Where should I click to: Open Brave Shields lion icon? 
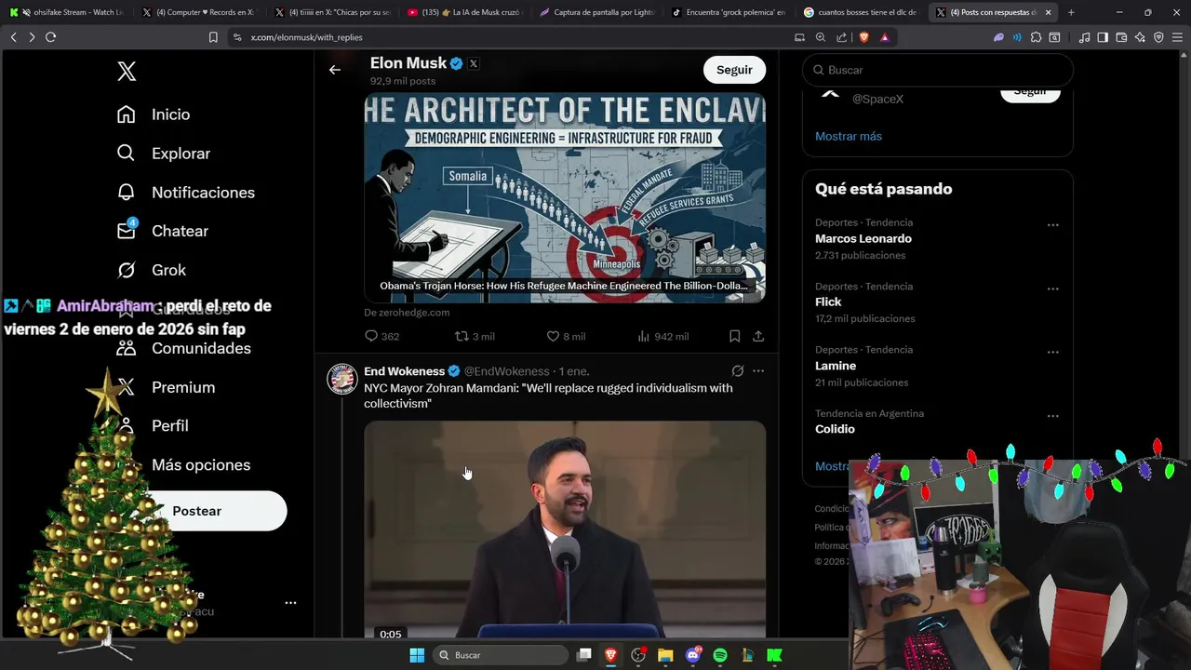(x=863, y=37)
